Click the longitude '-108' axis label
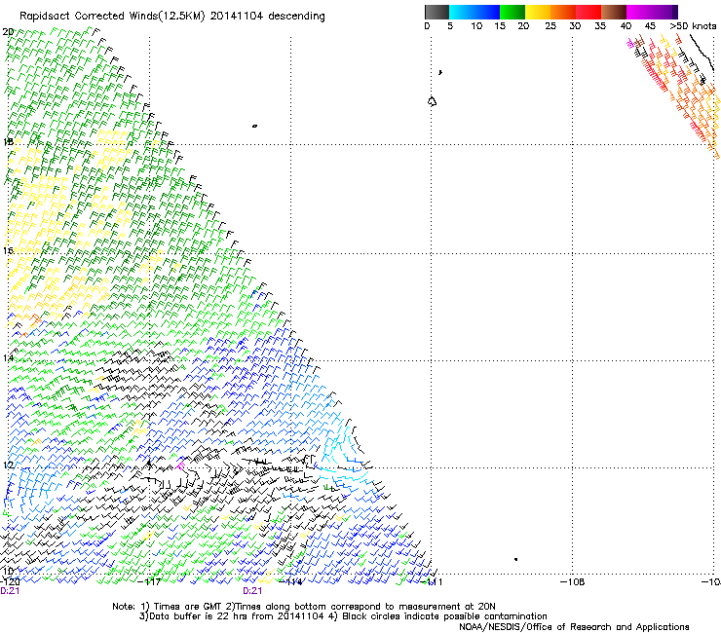This screenshot has height=633, width=721. tap(573, 582)
